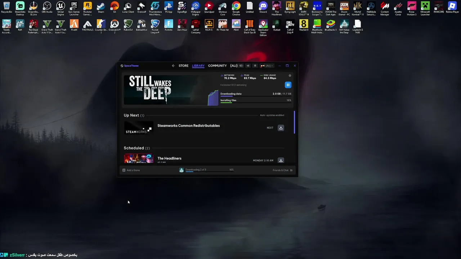Select Roblox Player desktop icon
Image resolution: width=461 pixels, height=259 pixels.
[452, 8]
